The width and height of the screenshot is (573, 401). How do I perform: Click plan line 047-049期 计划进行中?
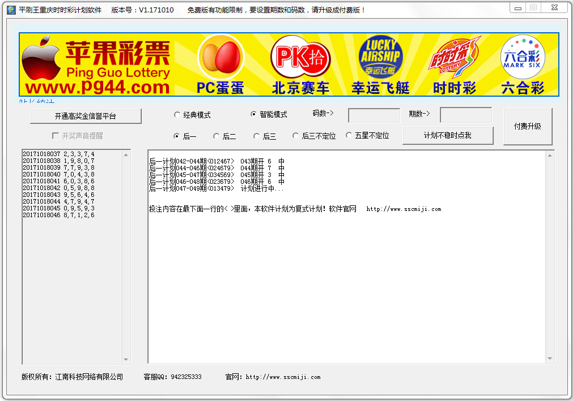tap(217, 188)
